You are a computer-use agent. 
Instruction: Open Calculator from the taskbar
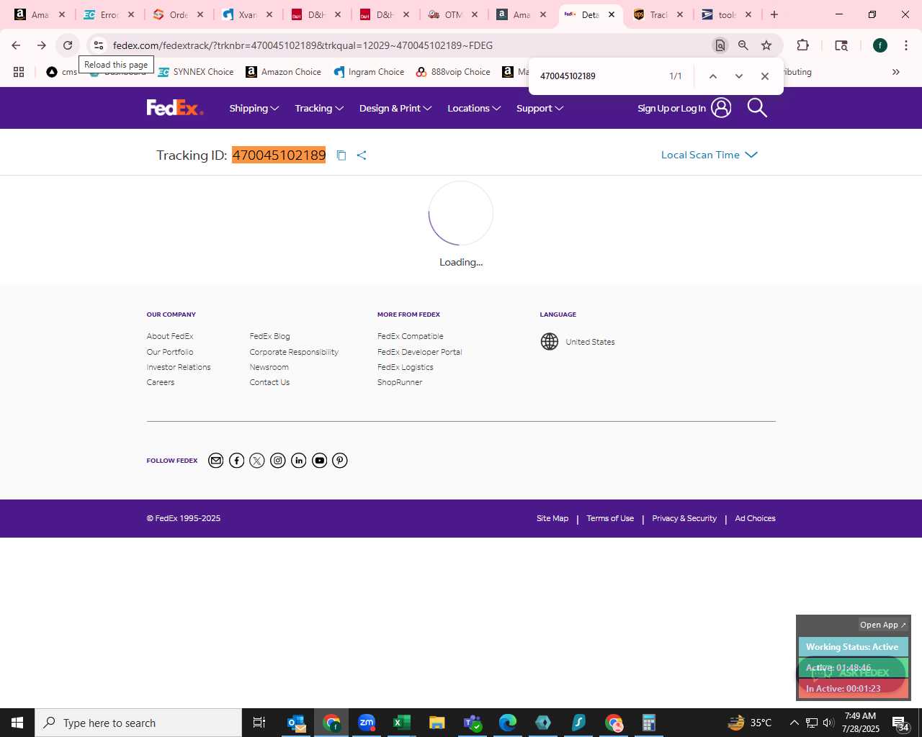[x=649, y=723]
